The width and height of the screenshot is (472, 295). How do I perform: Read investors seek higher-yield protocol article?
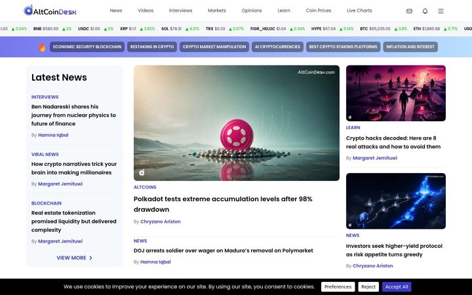click(x=394, y=250)
